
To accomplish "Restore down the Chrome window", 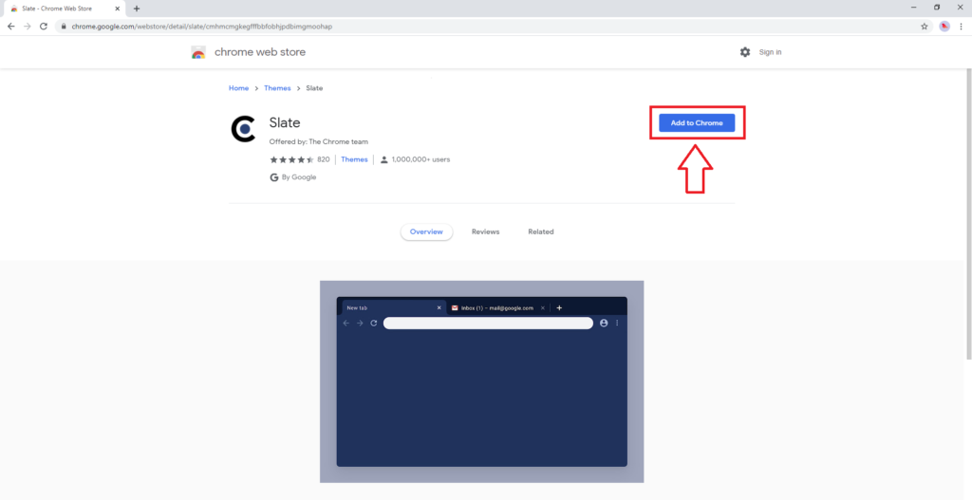I will (937, 8).
